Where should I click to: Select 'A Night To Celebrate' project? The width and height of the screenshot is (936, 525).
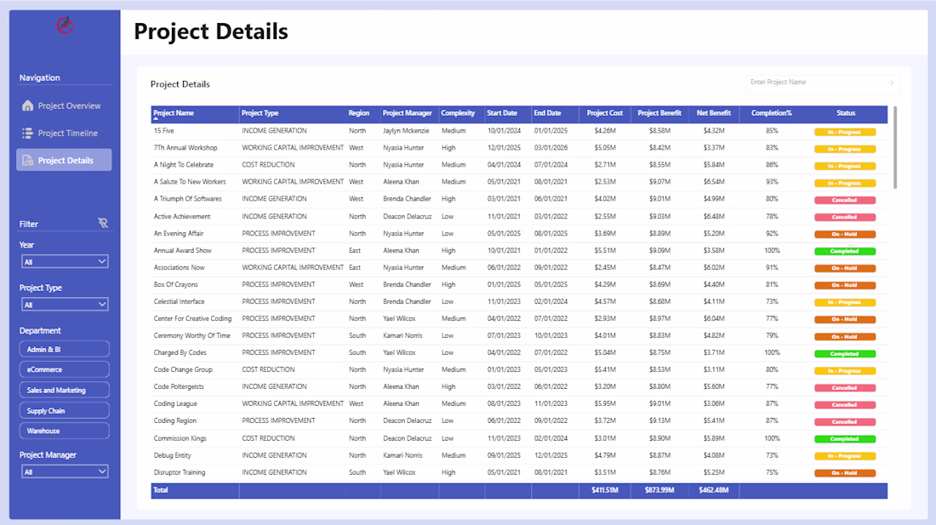(183, 165)
